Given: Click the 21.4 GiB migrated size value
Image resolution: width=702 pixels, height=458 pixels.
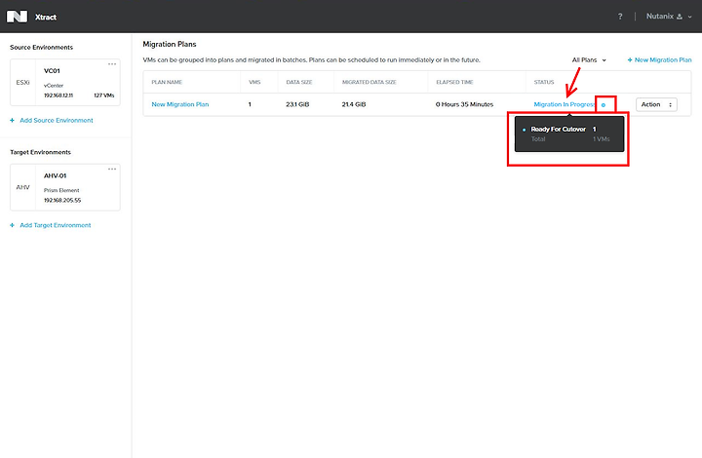Looking at the screenshot, I should coord(354,104).
